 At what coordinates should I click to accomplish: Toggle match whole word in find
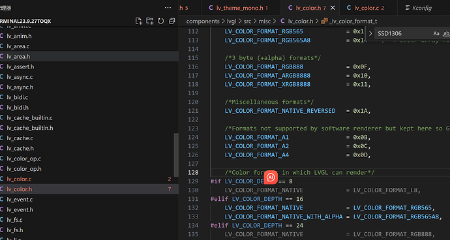tap(446, 34)
